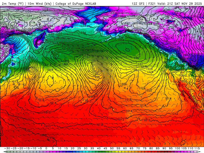Click the innermost contour of the 994 low
The height and width of the screenshot is (153, 204).
95,68
